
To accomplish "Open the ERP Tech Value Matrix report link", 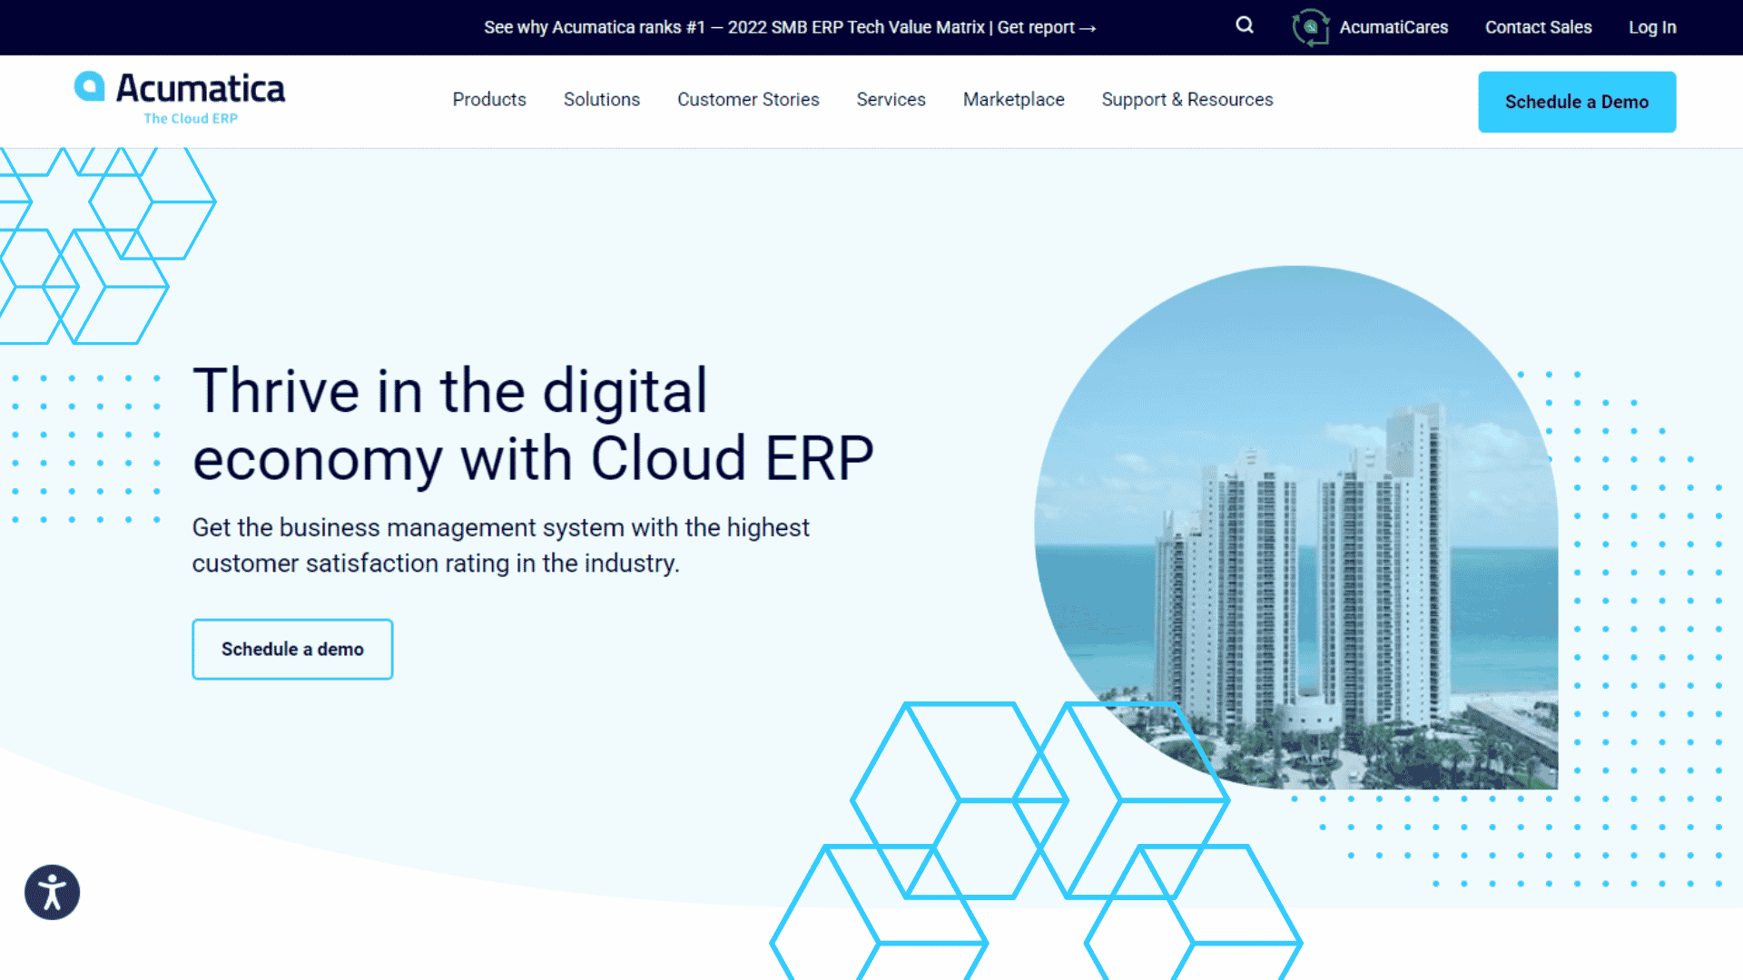I will click(x=790, y=27).
